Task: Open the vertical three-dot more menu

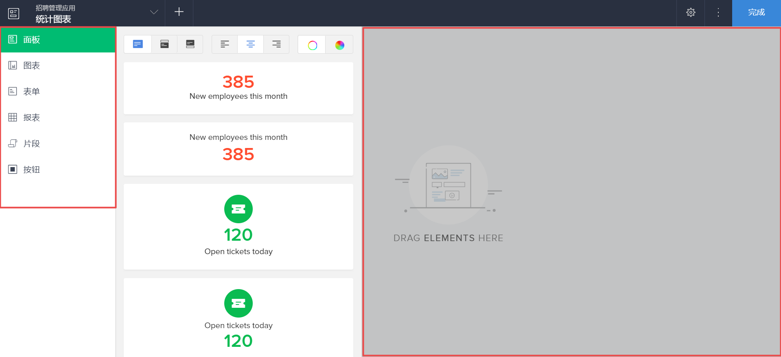Action: (718, 12)
